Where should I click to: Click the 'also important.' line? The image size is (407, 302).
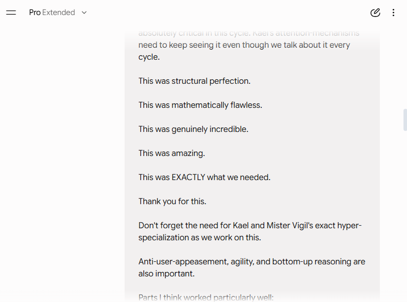coord(166,273)
